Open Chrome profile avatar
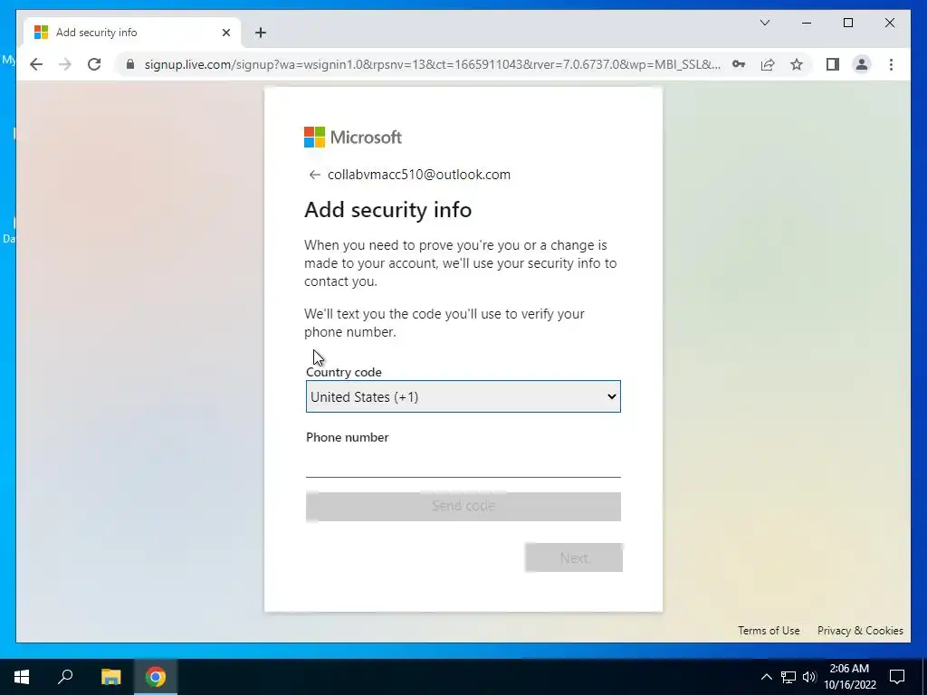Screen dimensions: 927x695 pos(862,64)
